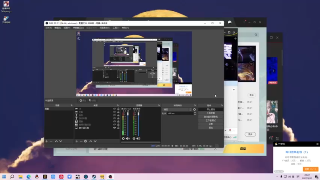
Task: Open Mic/Aux audio settings gear
Action: [123, 138]
